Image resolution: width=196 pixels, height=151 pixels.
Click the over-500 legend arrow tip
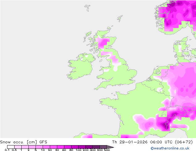point(110,147)
